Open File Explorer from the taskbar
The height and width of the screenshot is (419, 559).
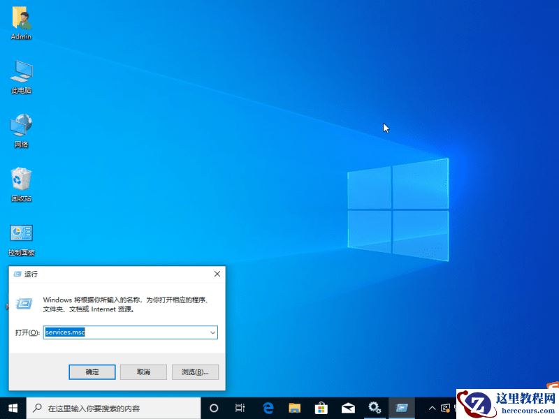click(294, 408)
